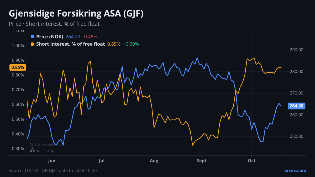Viewport: 315px width, 177px height.
Task: Click the 280.00 right axis label
Action: point(297,72)
